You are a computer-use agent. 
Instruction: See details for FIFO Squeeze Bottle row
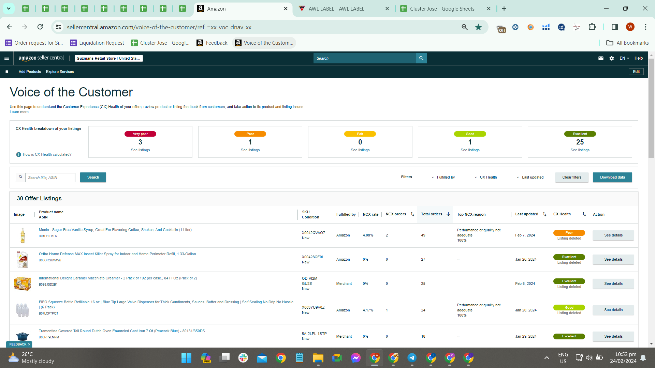click(613, 310)
